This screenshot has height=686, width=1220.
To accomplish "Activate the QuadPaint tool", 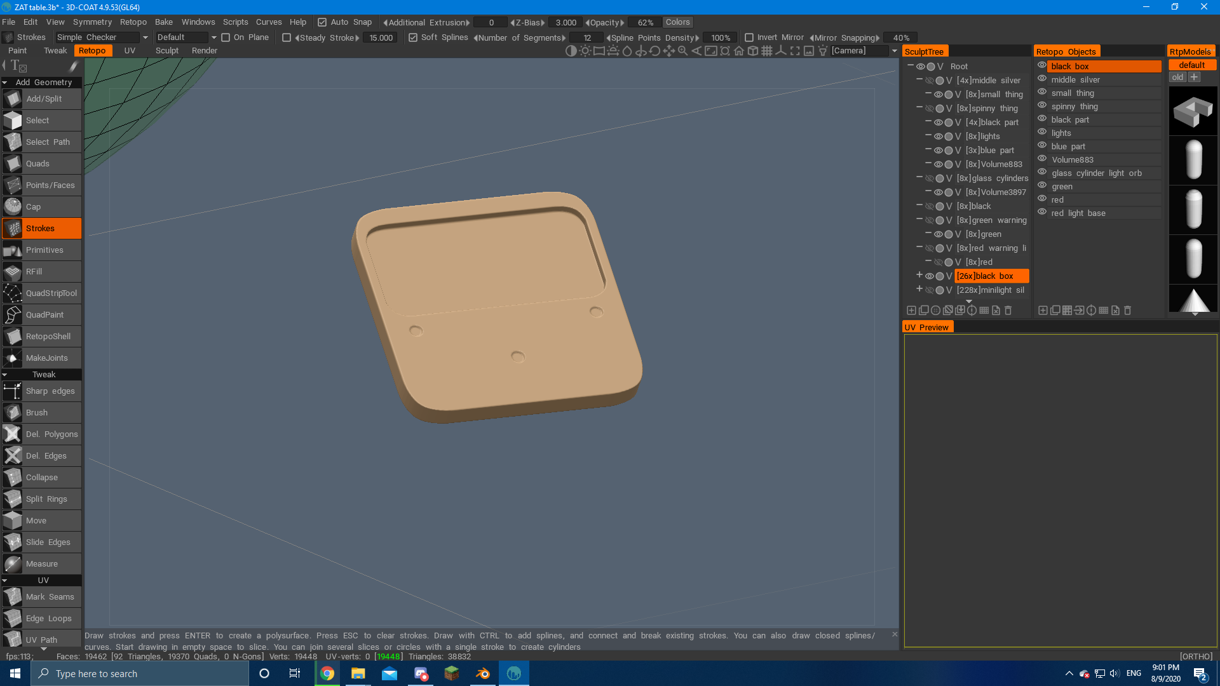I will point(44,315).
